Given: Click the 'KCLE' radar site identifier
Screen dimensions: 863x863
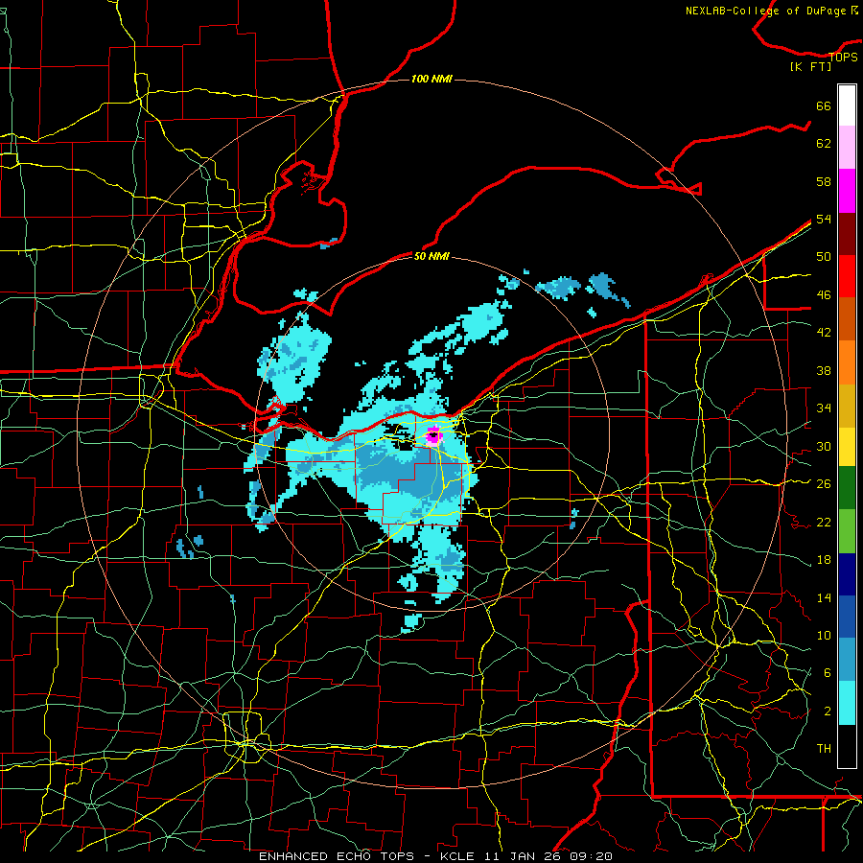Looking at the screenshot, I should point(456,856).
